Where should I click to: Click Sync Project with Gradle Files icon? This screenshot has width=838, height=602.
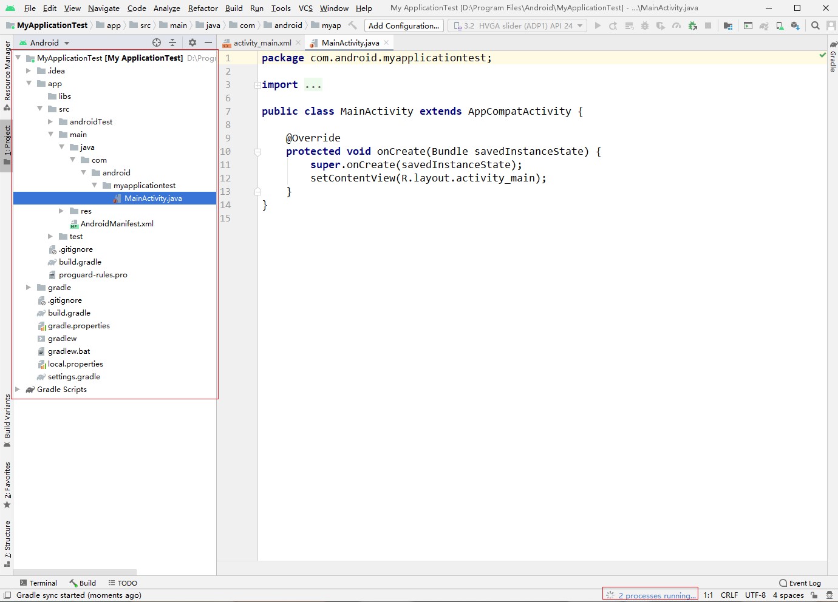(x=764, y=25)
